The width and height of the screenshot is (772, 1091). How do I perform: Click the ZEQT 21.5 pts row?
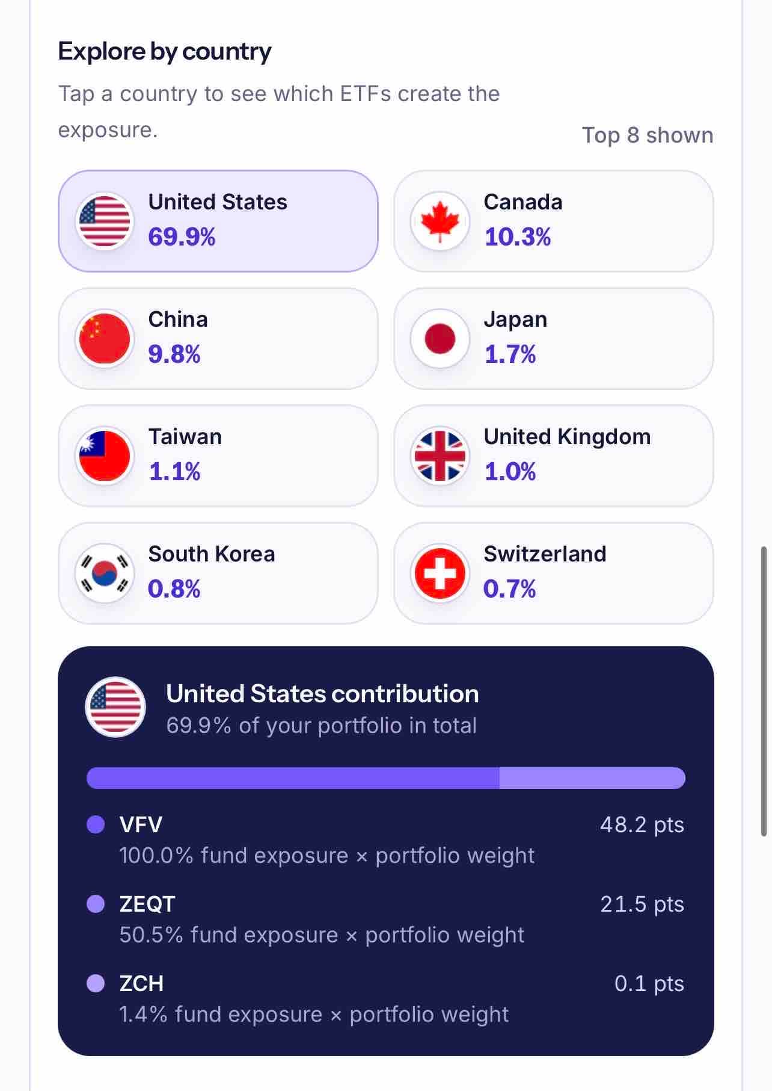click(x=386, y=919)
